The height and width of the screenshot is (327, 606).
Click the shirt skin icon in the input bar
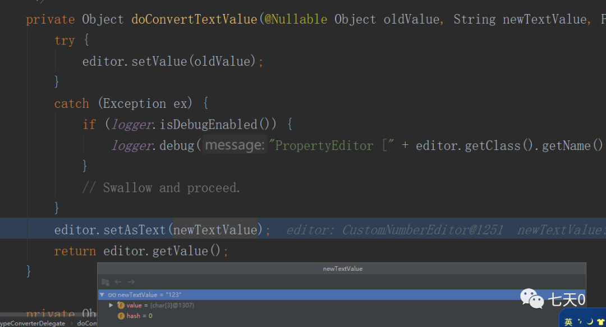coord(600,321)
